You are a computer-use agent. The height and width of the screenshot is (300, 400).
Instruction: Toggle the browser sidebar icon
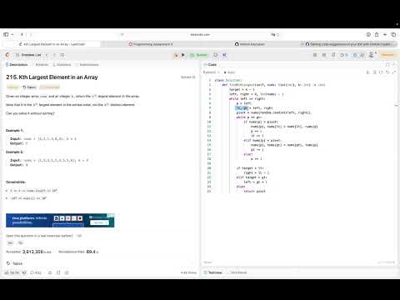(6, 34)
